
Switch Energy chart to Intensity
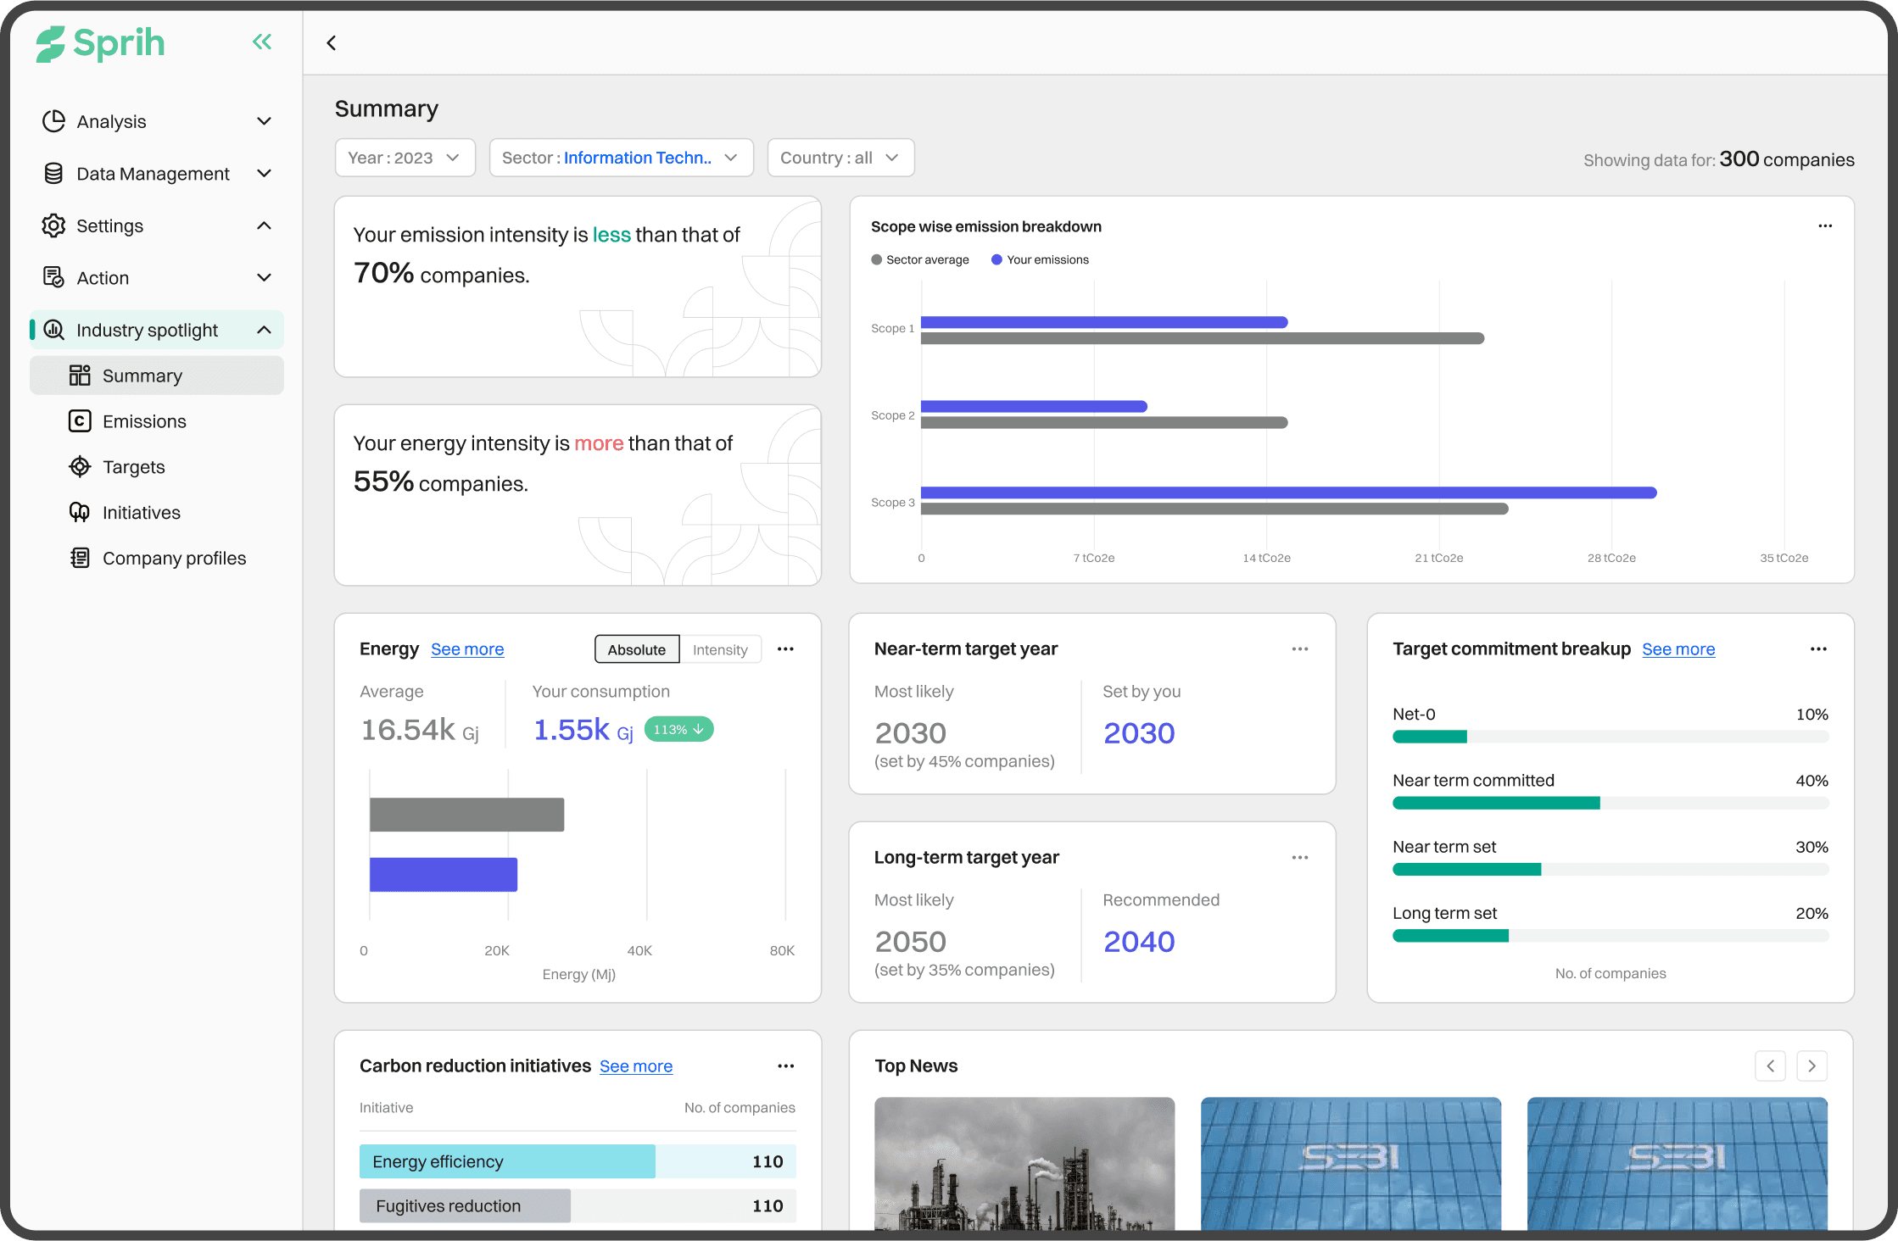click(x=719, y=650)
